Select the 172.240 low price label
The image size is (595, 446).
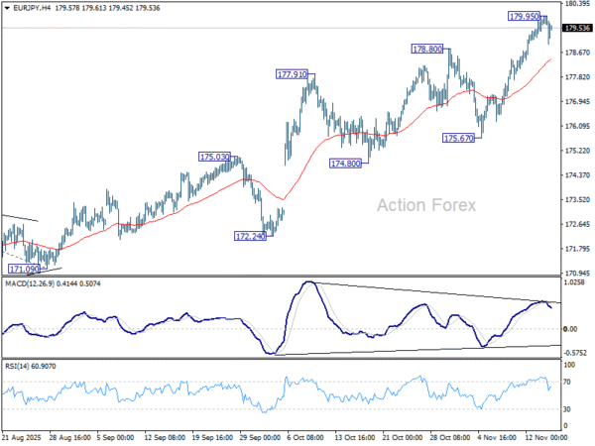pos(250,237)
